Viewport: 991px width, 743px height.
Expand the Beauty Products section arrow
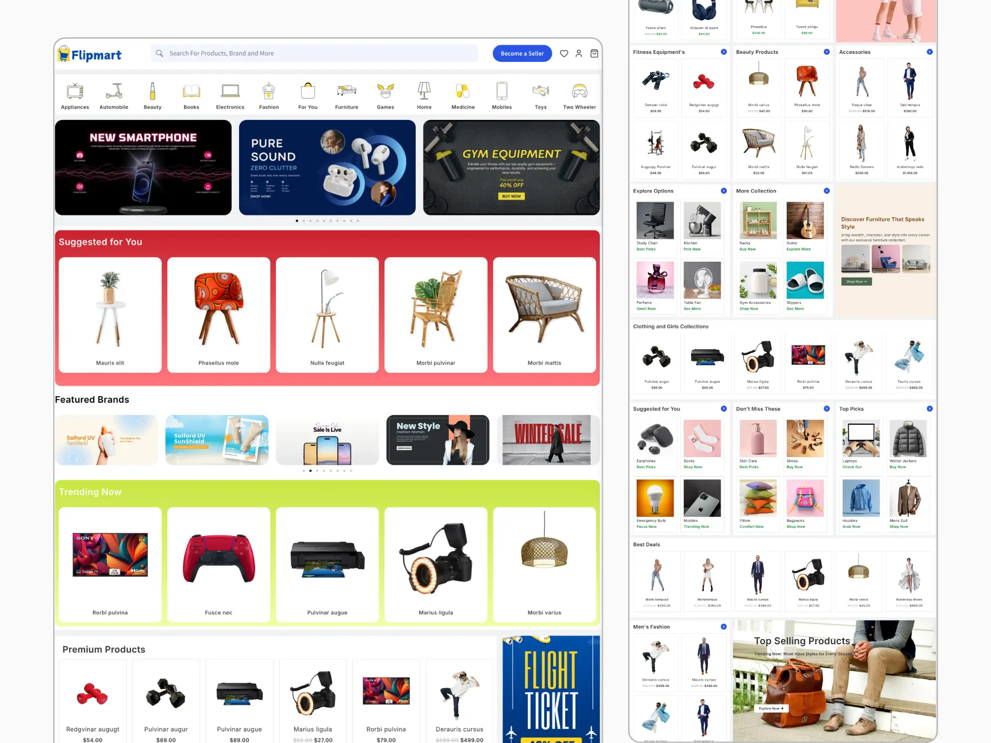pyautogui.click(x=826, y=51)
